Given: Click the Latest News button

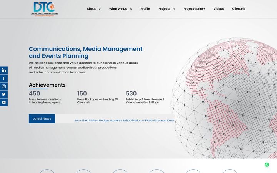Looking at the screenshot, I should (42, 118).
